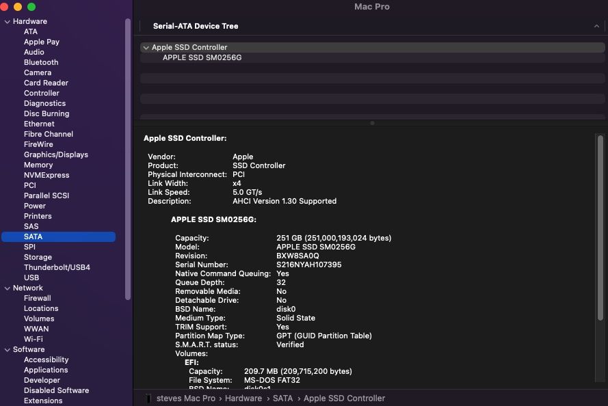Click the revision value BXW8SA0Q

click(298, 256)
